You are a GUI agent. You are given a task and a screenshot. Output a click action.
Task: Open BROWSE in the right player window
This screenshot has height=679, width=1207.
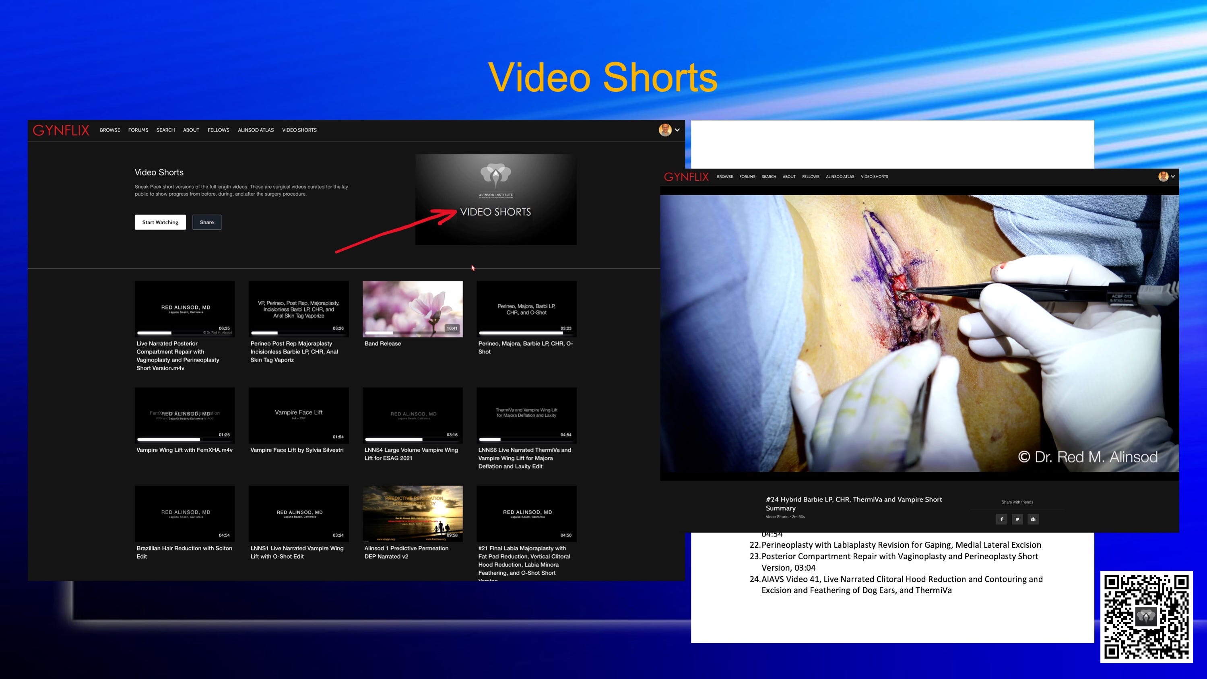pos(725,177)
